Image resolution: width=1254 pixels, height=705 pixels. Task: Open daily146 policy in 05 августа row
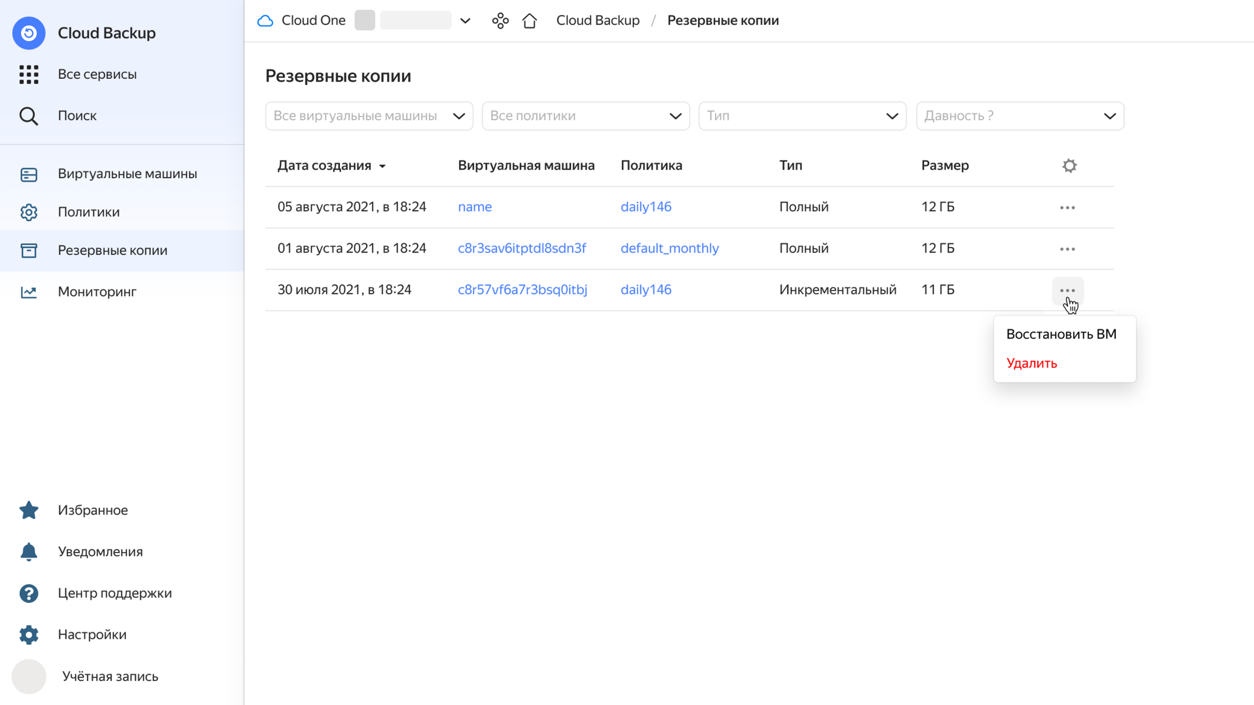click(x=646, y=207)
